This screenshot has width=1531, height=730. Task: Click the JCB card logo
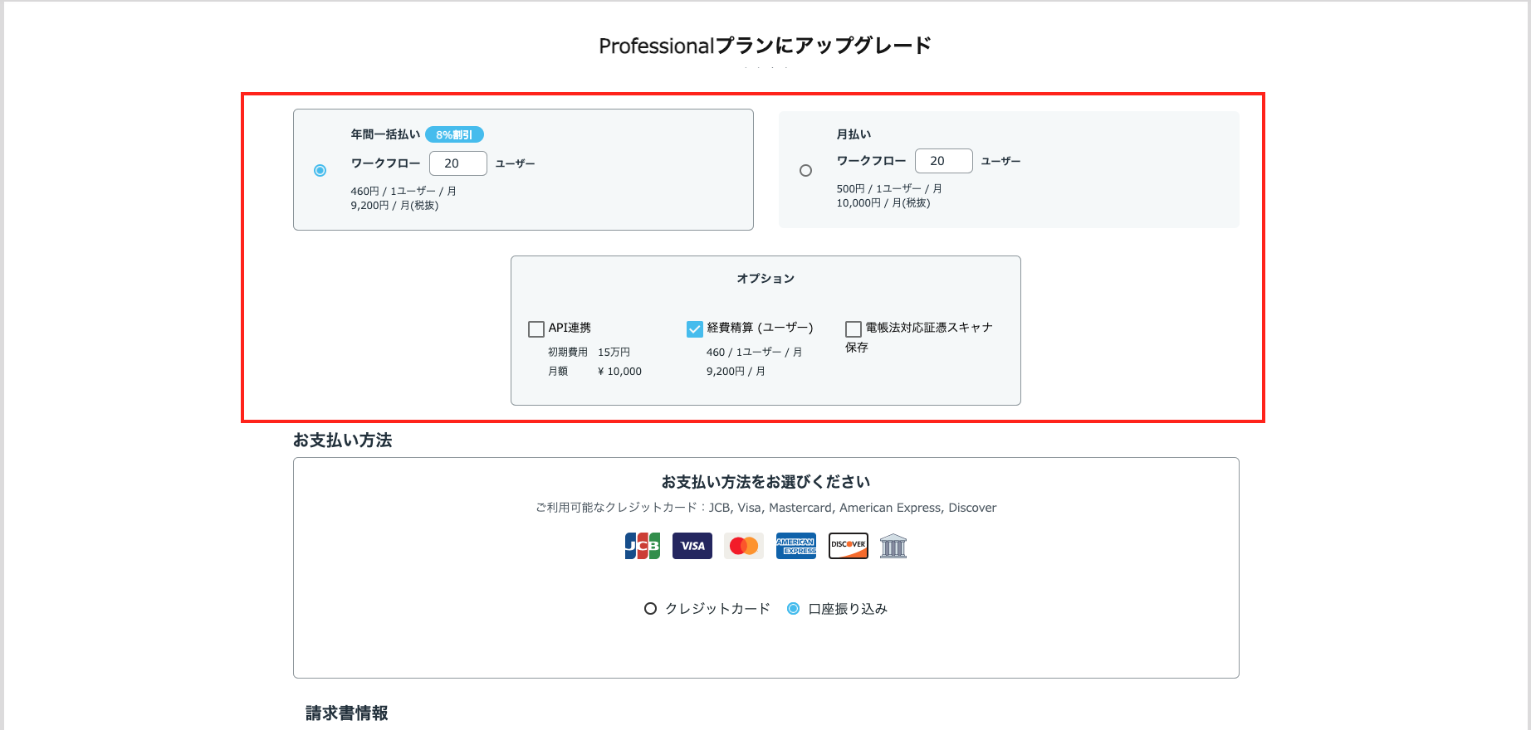pos(643,546)
